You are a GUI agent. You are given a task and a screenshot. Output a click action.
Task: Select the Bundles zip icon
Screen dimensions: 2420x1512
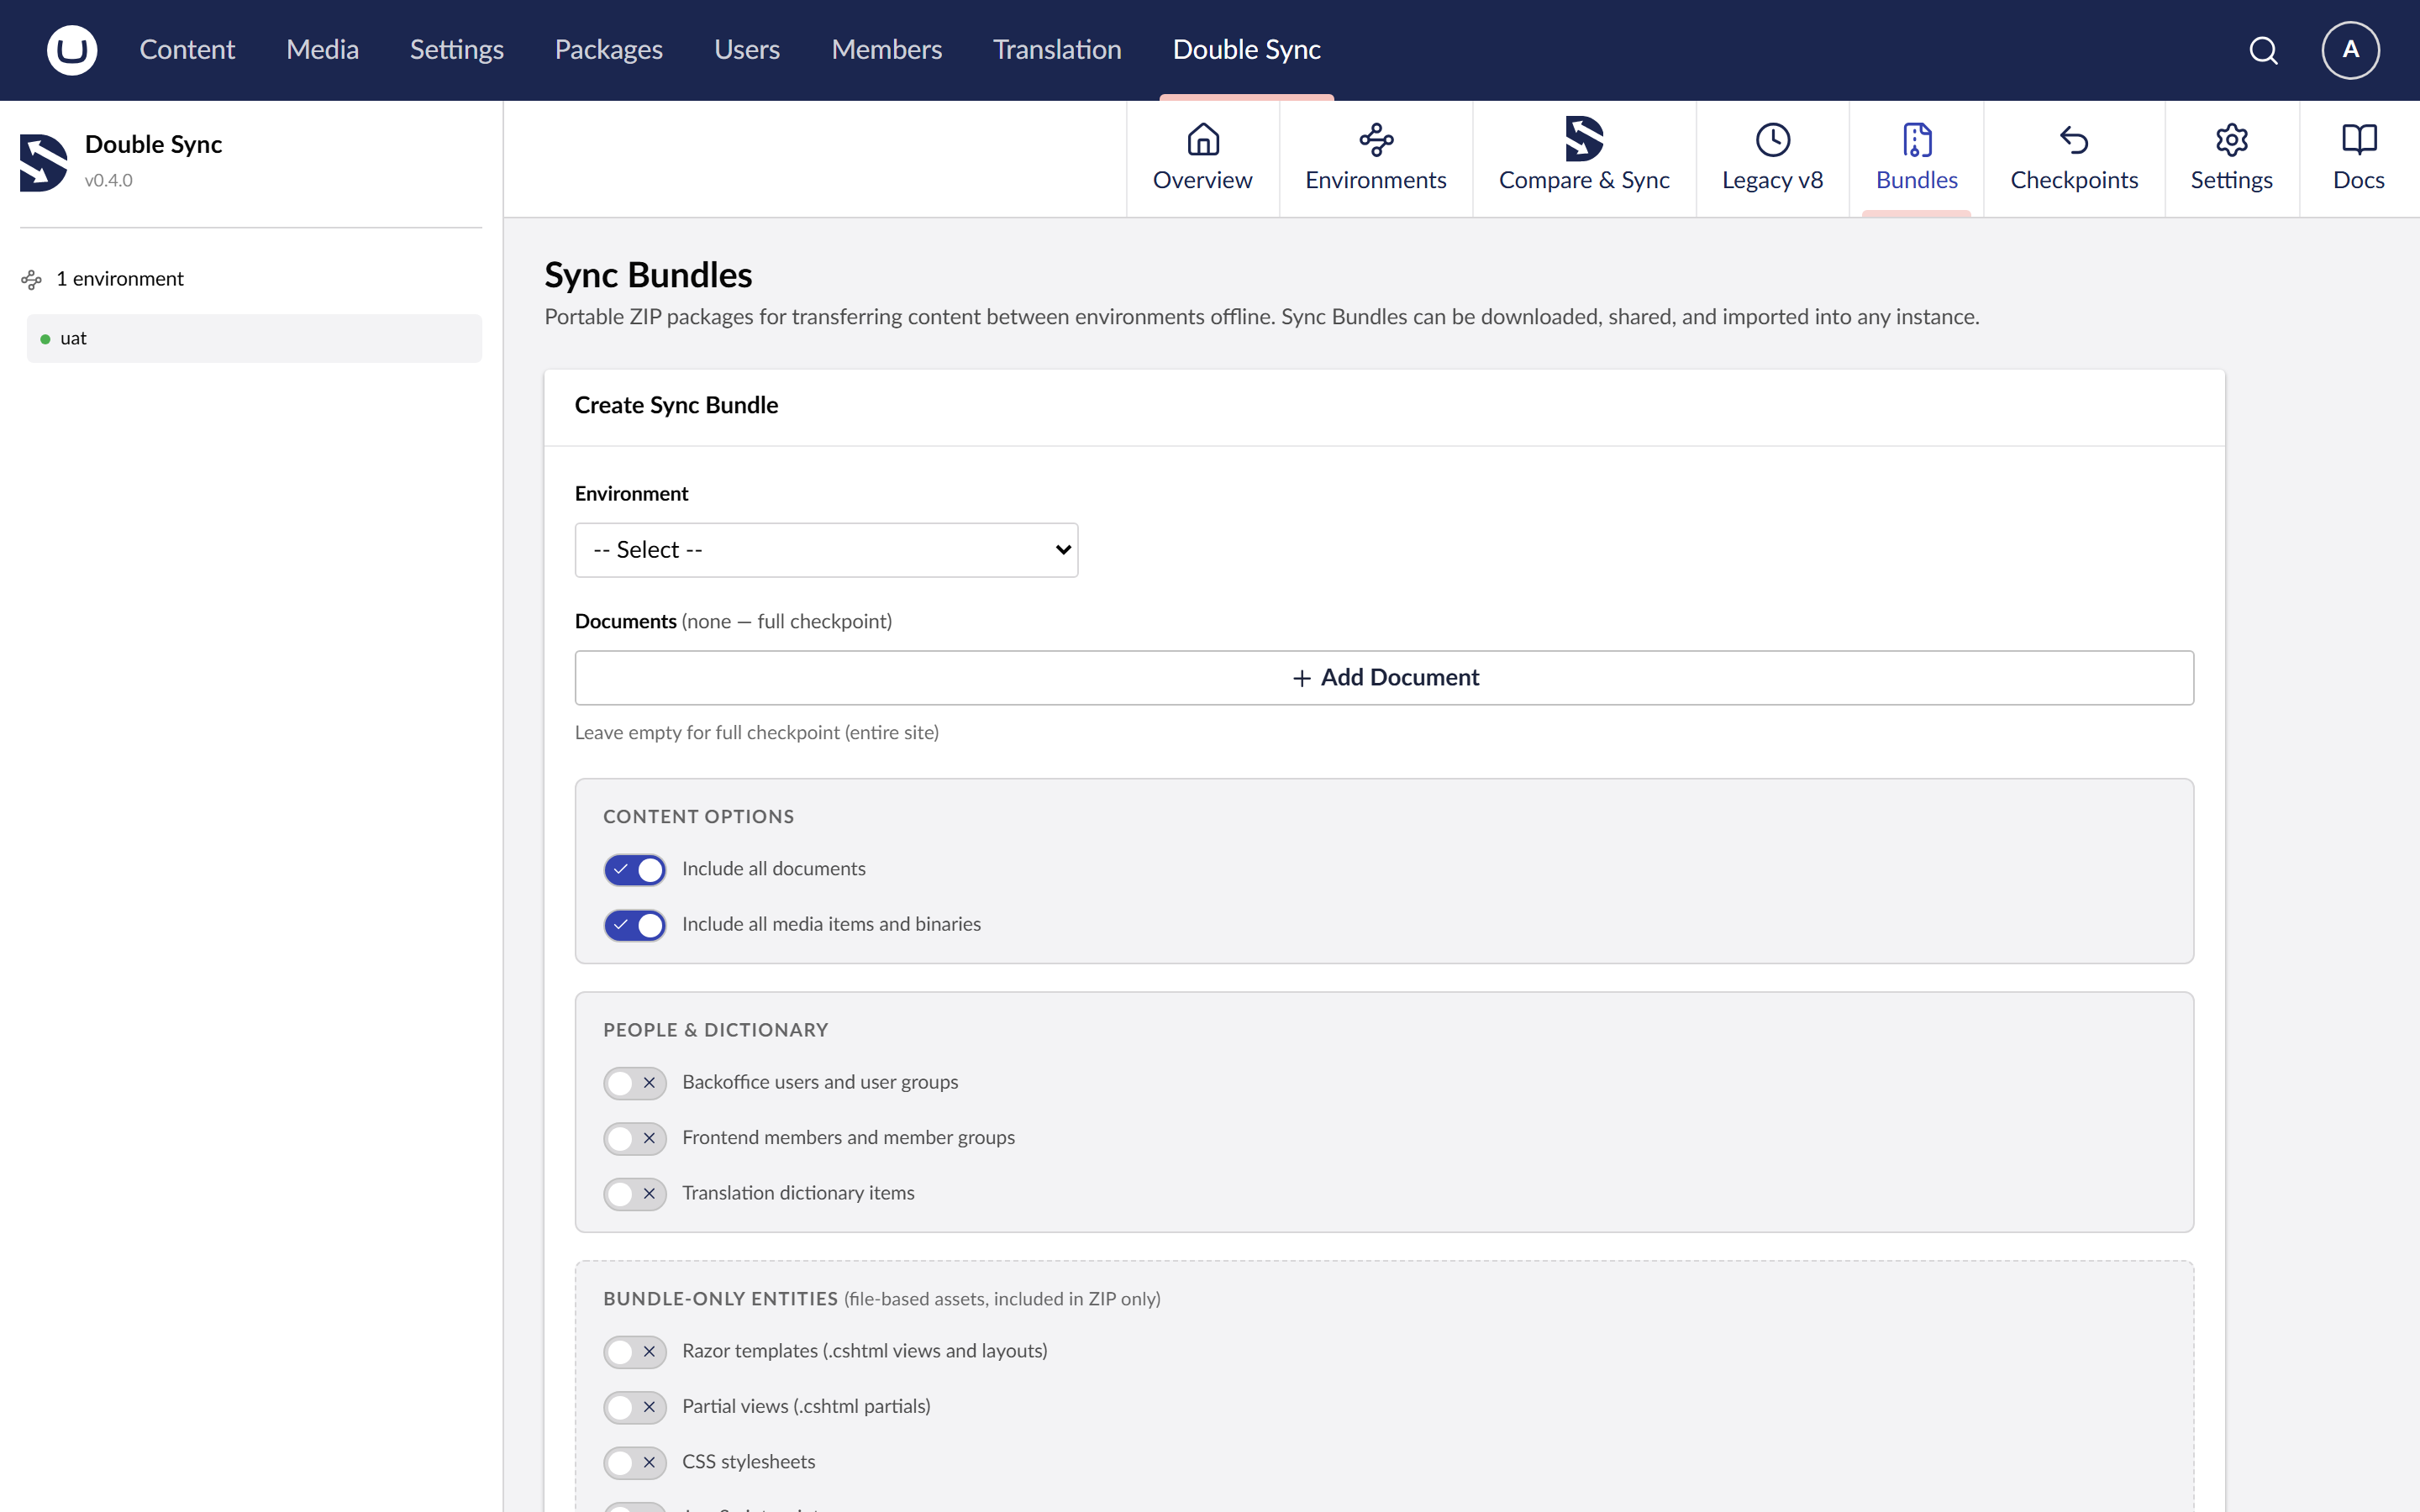(1917, 139)
